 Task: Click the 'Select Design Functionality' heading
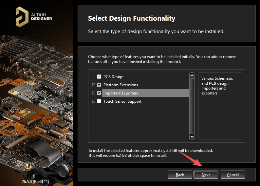pyautogui.click(x=132, y=18)
